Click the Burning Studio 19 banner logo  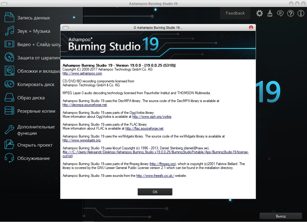point(114,45)
